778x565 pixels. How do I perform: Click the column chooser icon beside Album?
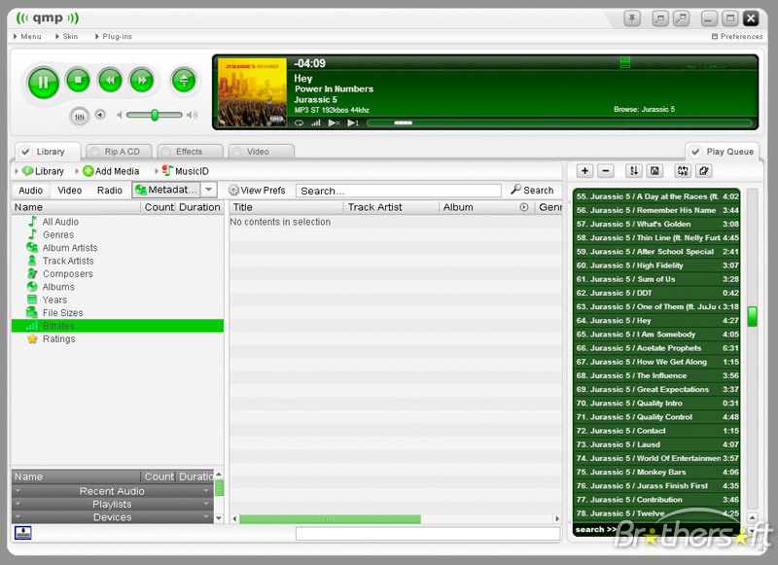(x=524, y=207)
